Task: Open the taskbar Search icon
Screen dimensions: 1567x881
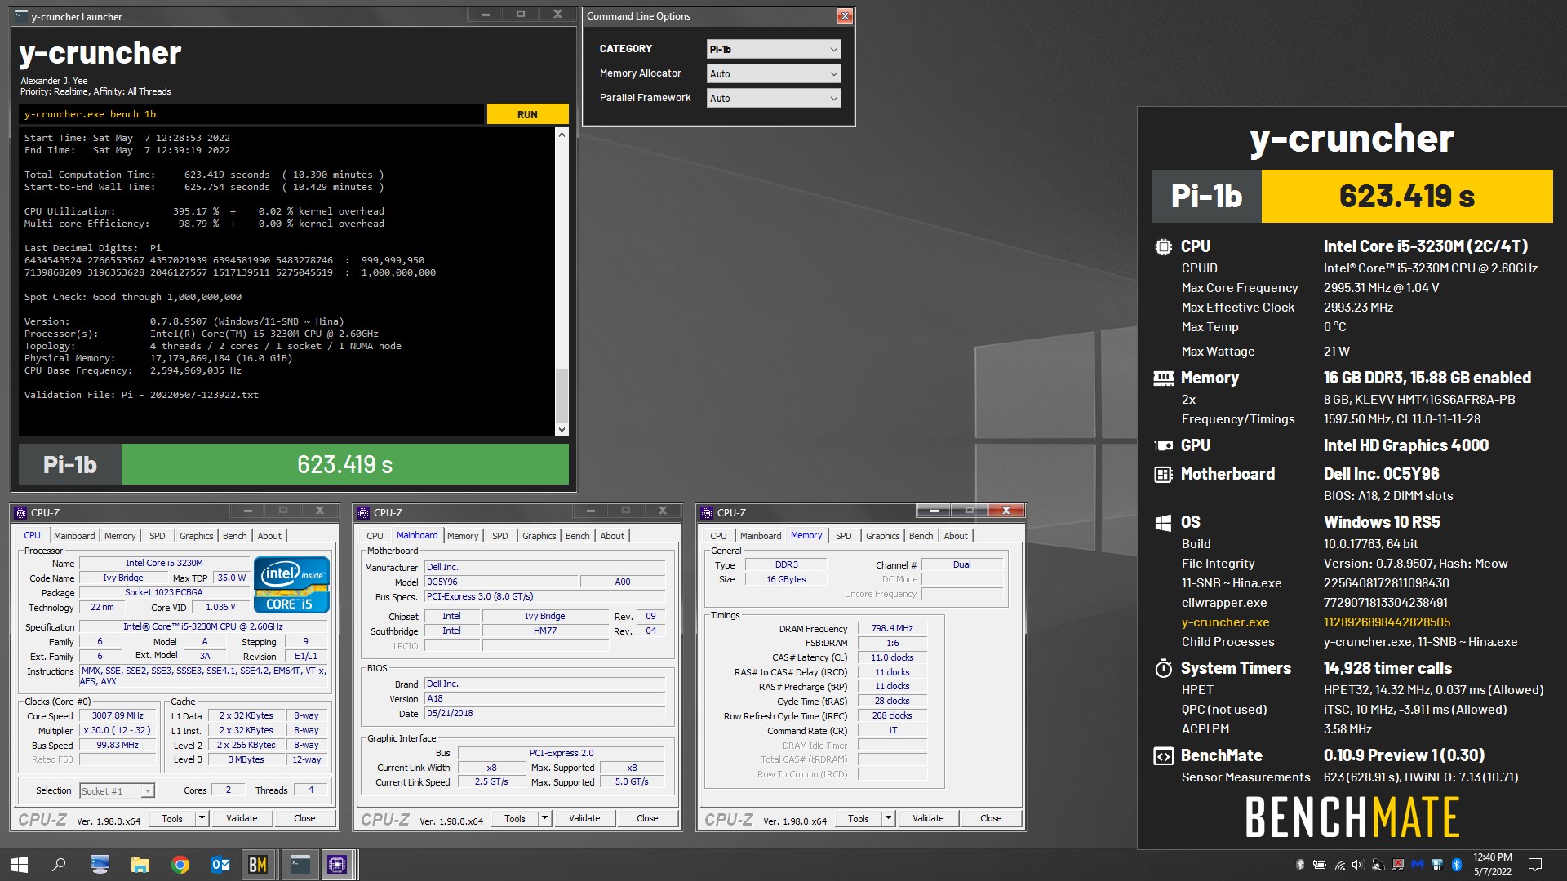Action: point(59,865)
